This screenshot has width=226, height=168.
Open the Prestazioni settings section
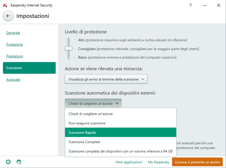tap(15, 56)
